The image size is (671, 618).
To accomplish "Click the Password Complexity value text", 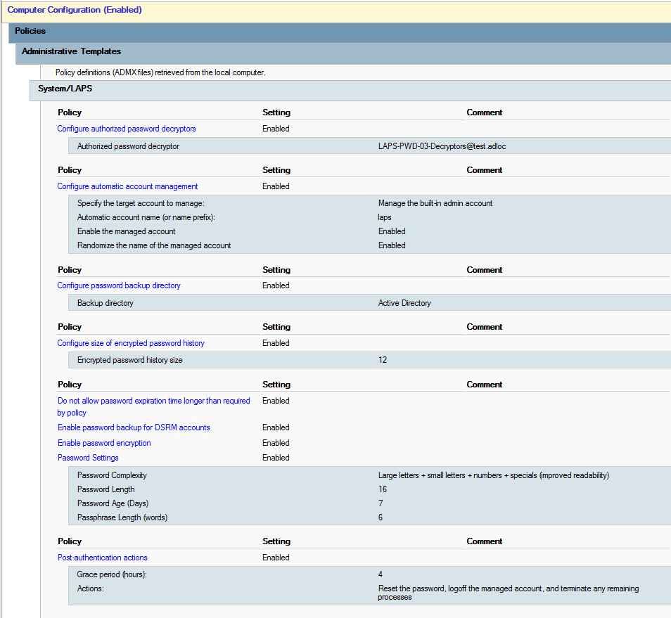I will (493, 475).
